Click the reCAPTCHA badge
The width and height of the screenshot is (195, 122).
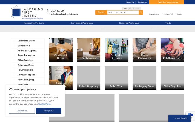tap(191, 115)
